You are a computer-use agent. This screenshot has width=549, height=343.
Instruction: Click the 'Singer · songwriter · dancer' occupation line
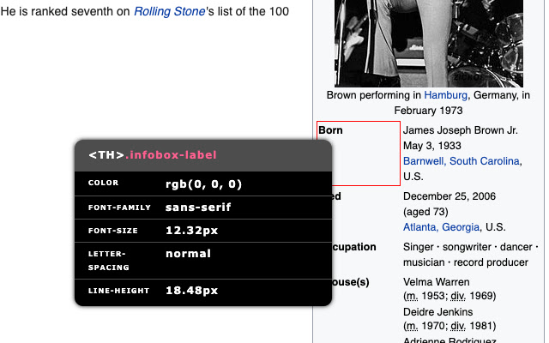pos(470,247)
